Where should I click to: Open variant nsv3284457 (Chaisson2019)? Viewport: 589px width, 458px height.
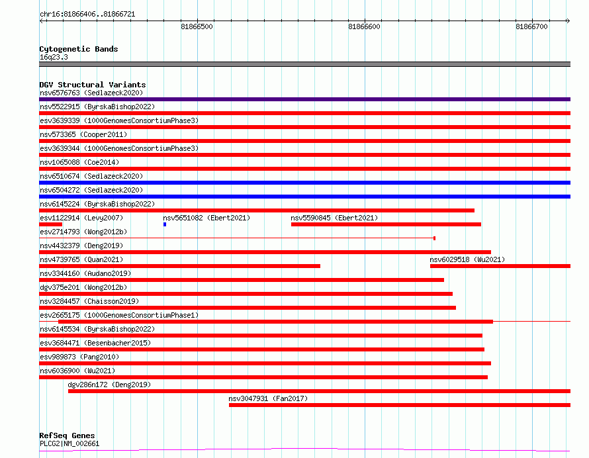[89, 301]
